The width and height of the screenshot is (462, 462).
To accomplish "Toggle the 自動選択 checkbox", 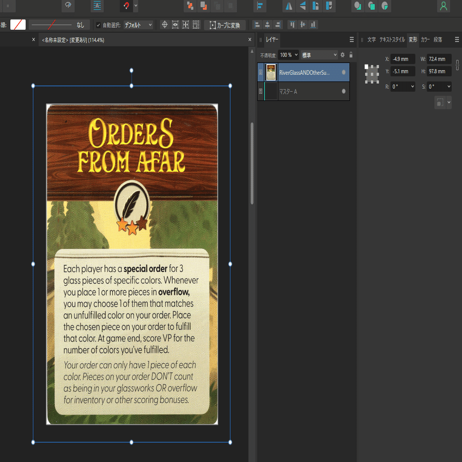I will [x=98, y=25].
